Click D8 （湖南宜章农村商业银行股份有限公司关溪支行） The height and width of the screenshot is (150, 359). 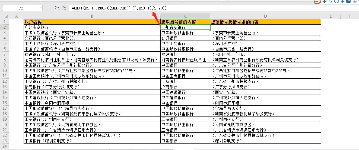click(x=265, y=60)
